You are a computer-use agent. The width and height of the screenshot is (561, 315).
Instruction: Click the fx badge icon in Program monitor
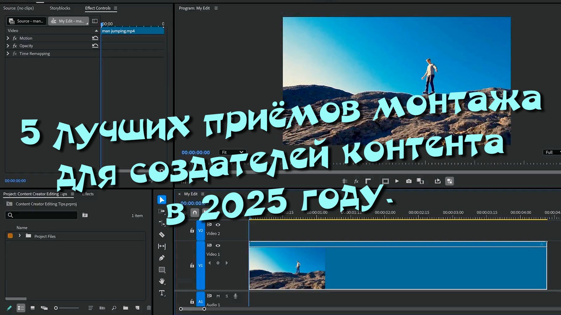pyautogui.click(x=356, y=181)
